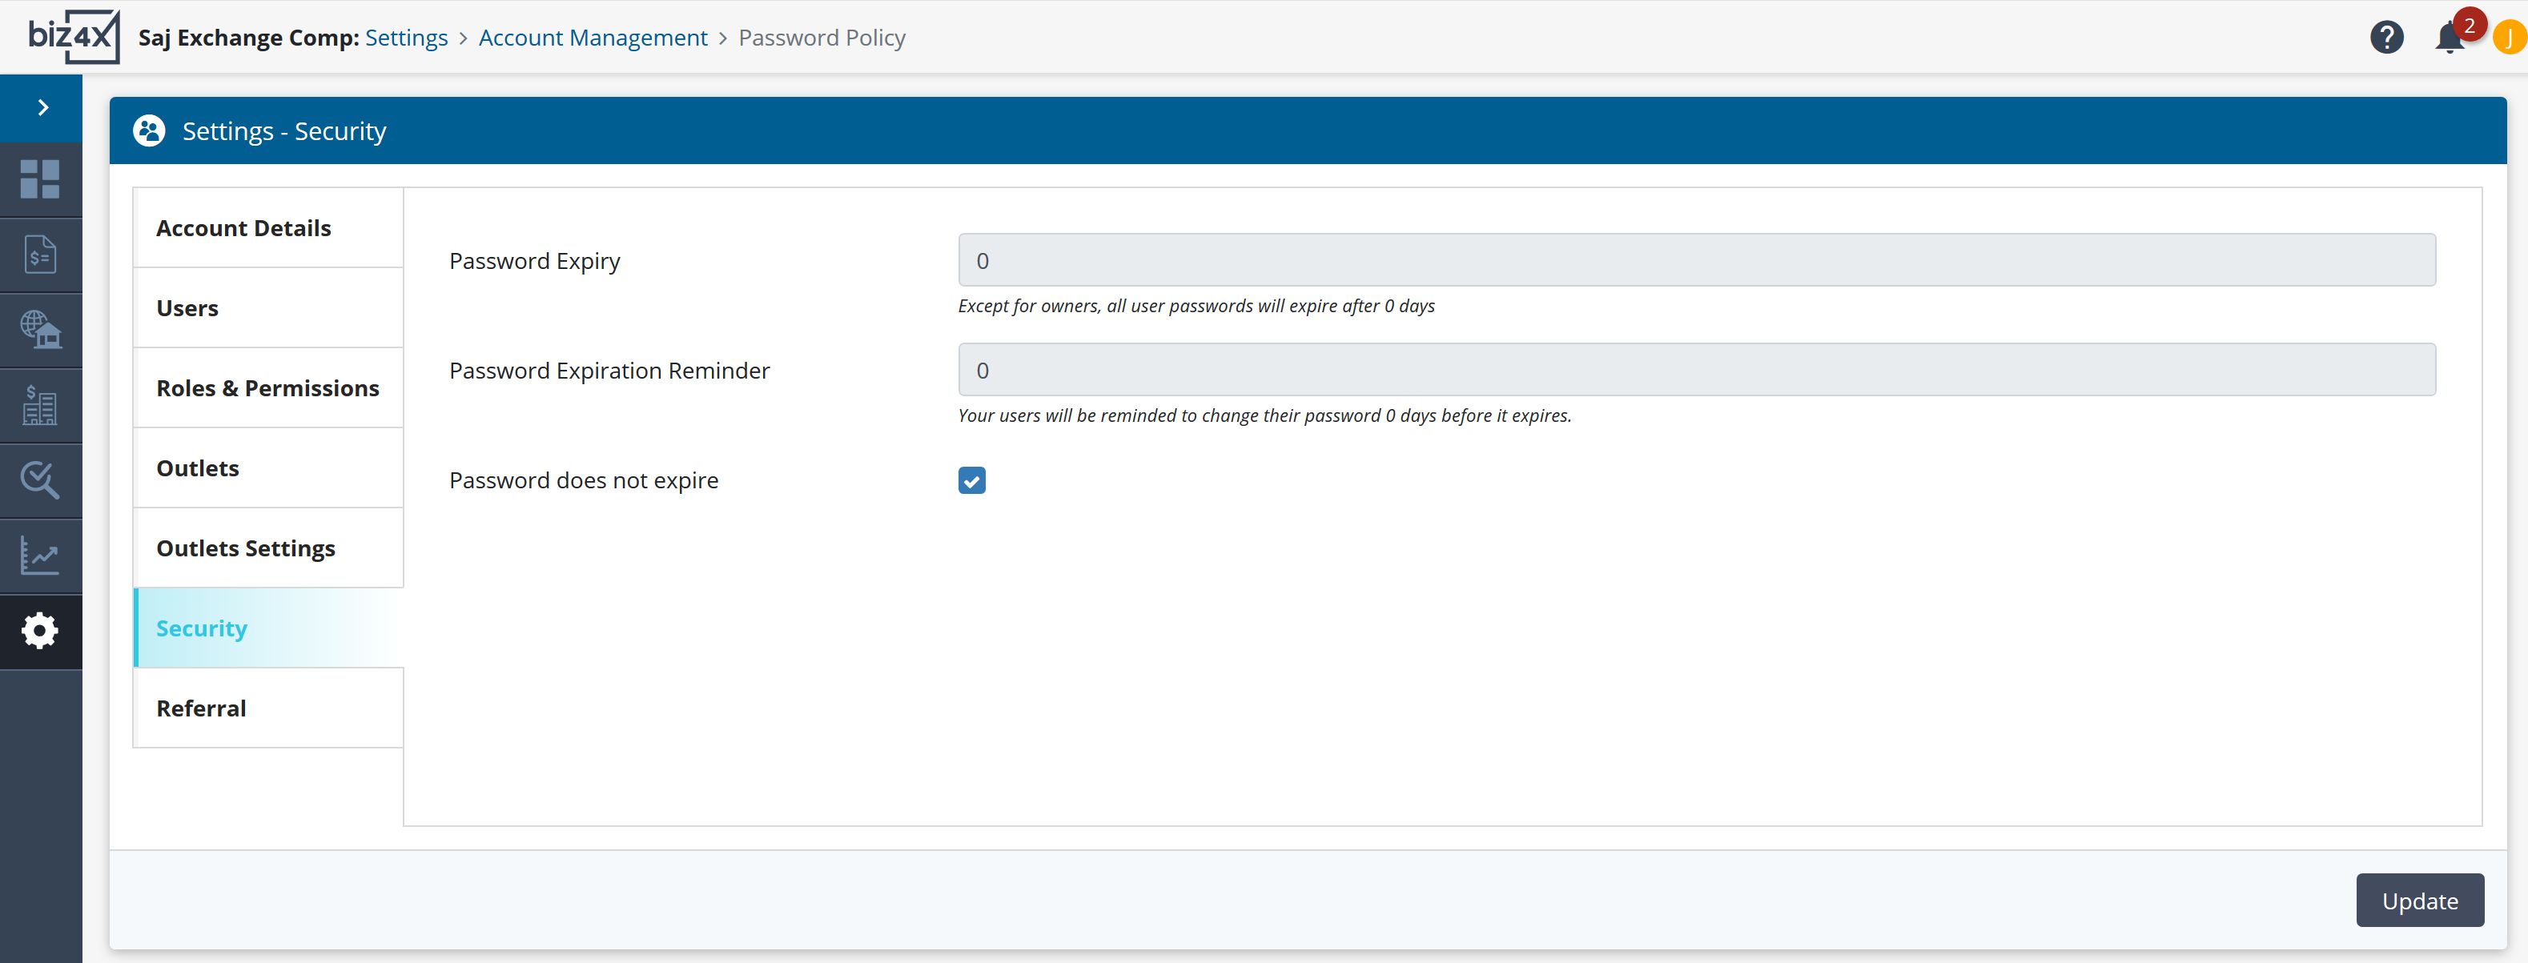The width and height of the screenshot is (2528, 963).
Task: Click the Password Expiry input field
Action: [1697, 260]
